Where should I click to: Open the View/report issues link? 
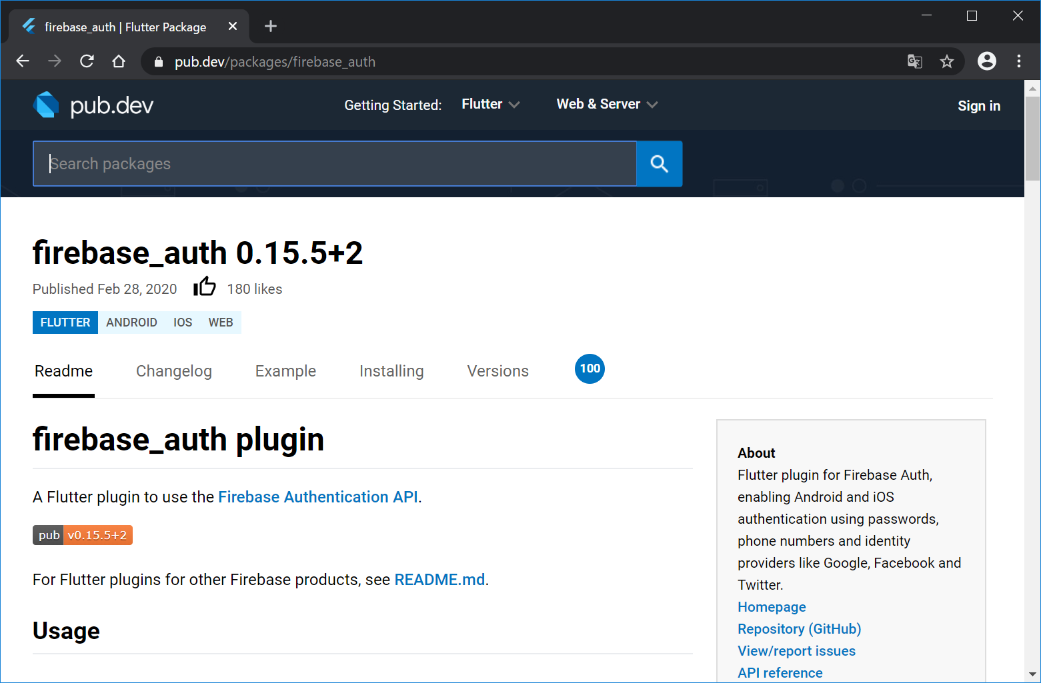click(796, 651)
